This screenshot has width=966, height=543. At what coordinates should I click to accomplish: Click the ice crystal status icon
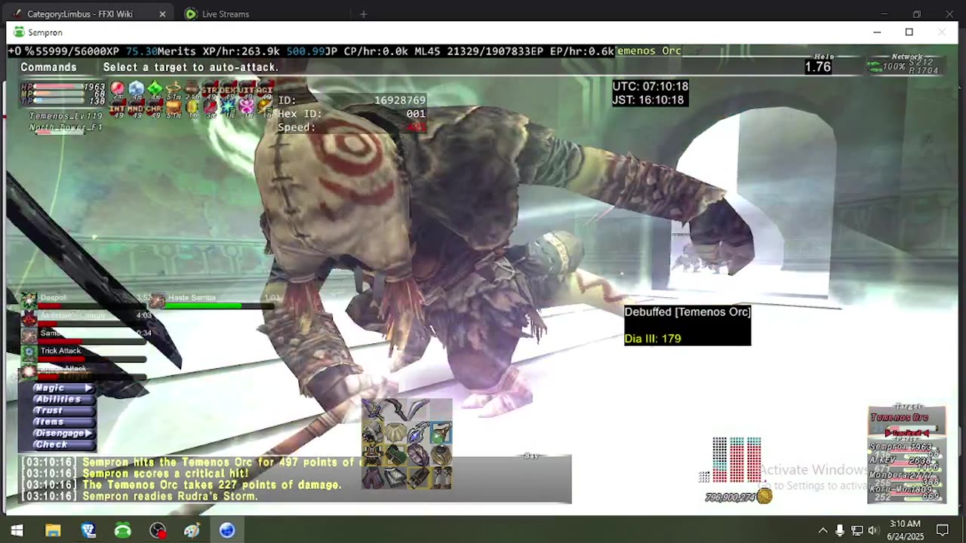pos(136,88)
